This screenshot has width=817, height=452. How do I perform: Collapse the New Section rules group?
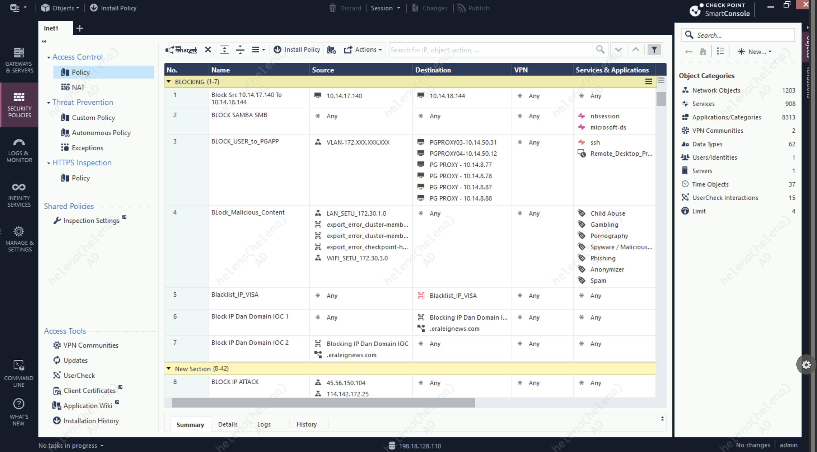169,369
